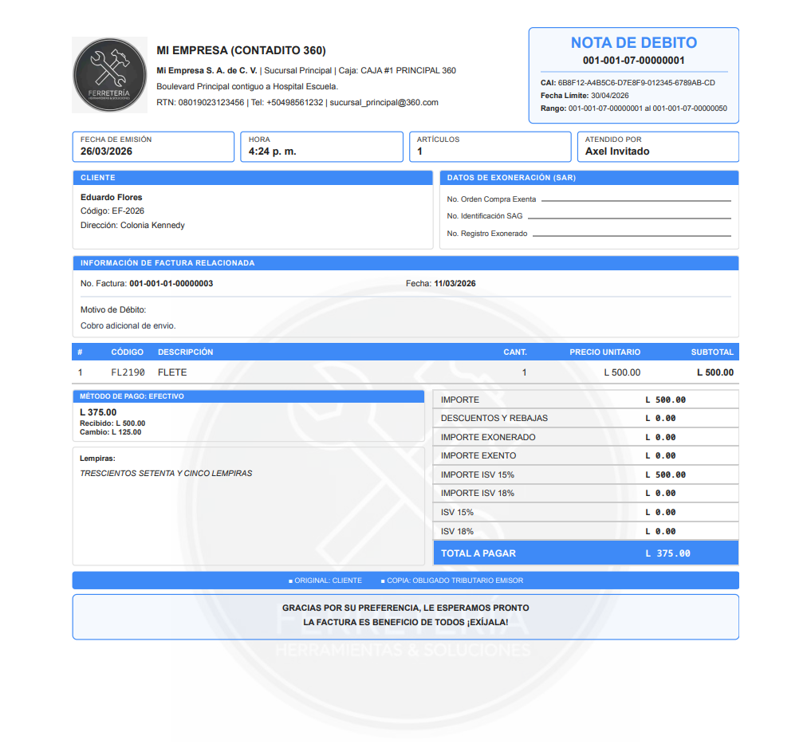Click the MÉTODO DE PAGO: EFECTIVO header
The image size is (811, 744).
pyautogui.click(x=248, y=396)
